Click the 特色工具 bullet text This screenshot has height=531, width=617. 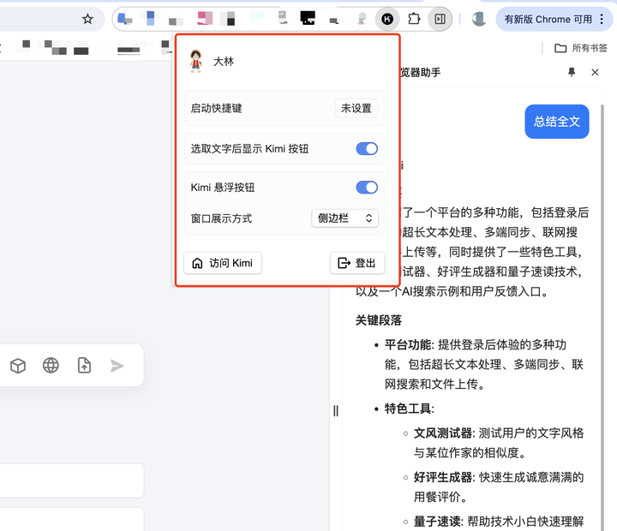[408, 409]
